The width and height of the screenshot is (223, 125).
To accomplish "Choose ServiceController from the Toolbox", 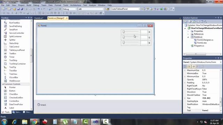I will (16, 33).
